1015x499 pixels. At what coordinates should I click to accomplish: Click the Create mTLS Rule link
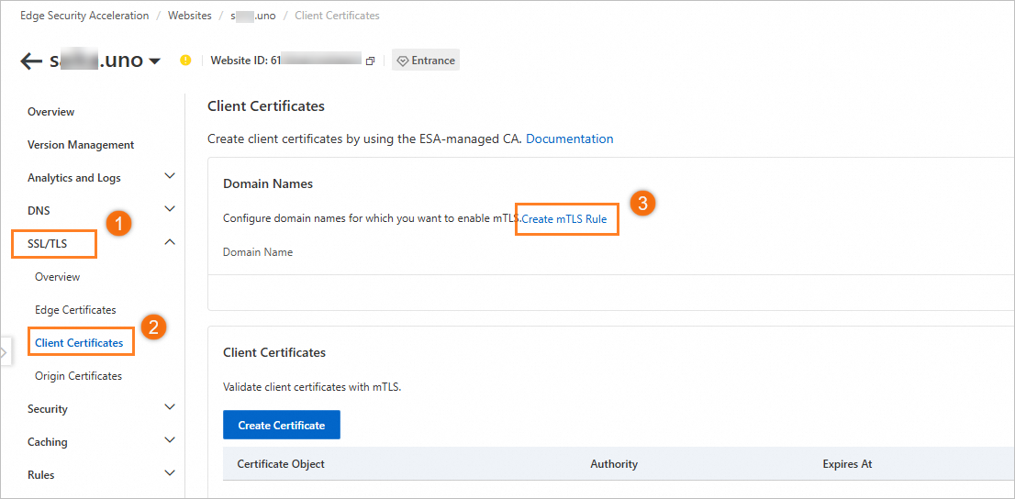(x=564, y=219)
